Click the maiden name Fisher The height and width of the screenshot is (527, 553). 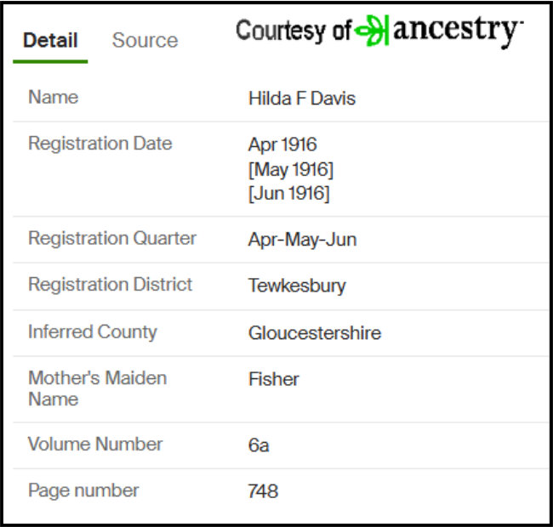[274, 379]
